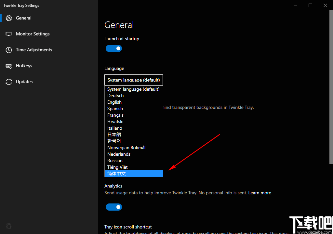This screenshot has height=234, width=333.
Task: Click the Hotkeys keyboard icon
Action: [9, 66]
